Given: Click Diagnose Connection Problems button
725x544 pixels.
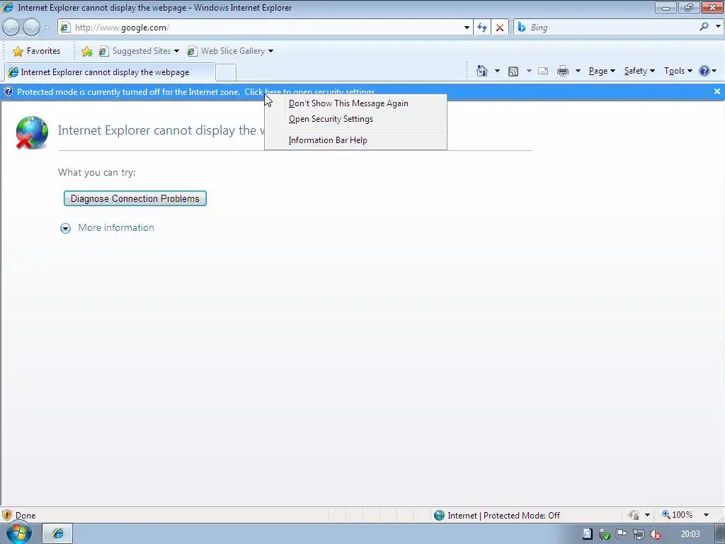Looking at the screenshot, I should [x=135, y=198].
